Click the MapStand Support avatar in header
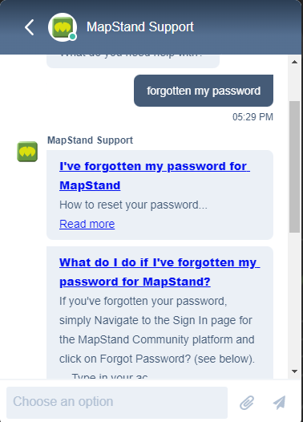This screenshot has height=422, width=303. [63, 27]
